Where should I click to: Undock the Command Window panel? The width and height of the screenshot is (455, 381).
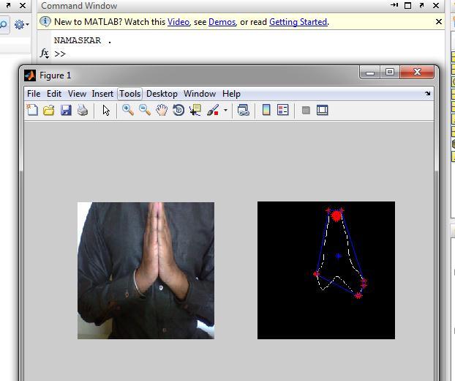tap(421, 5)
